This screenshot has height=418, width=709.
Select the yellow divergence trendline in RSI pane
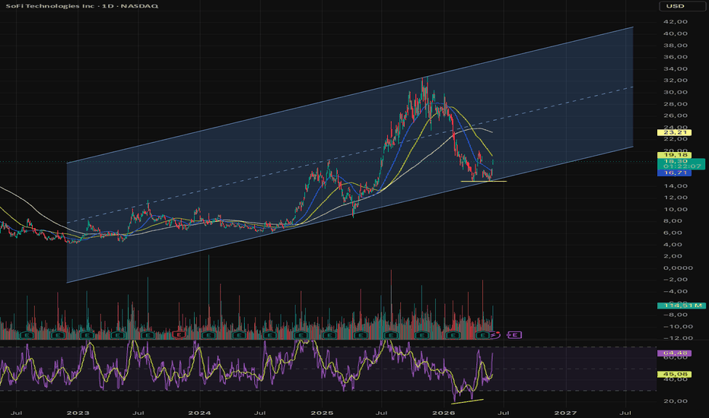pyautogui.click(x=468, y=401)
